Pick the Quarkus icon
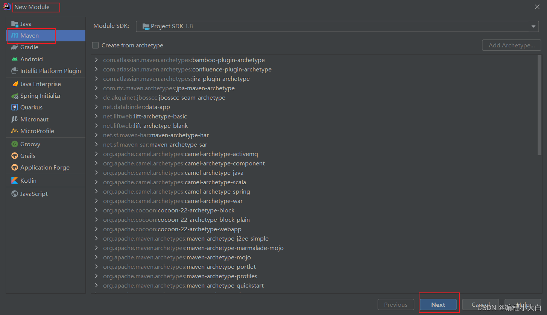This screenshot has height=315, width=547. (x=15, y=107)
